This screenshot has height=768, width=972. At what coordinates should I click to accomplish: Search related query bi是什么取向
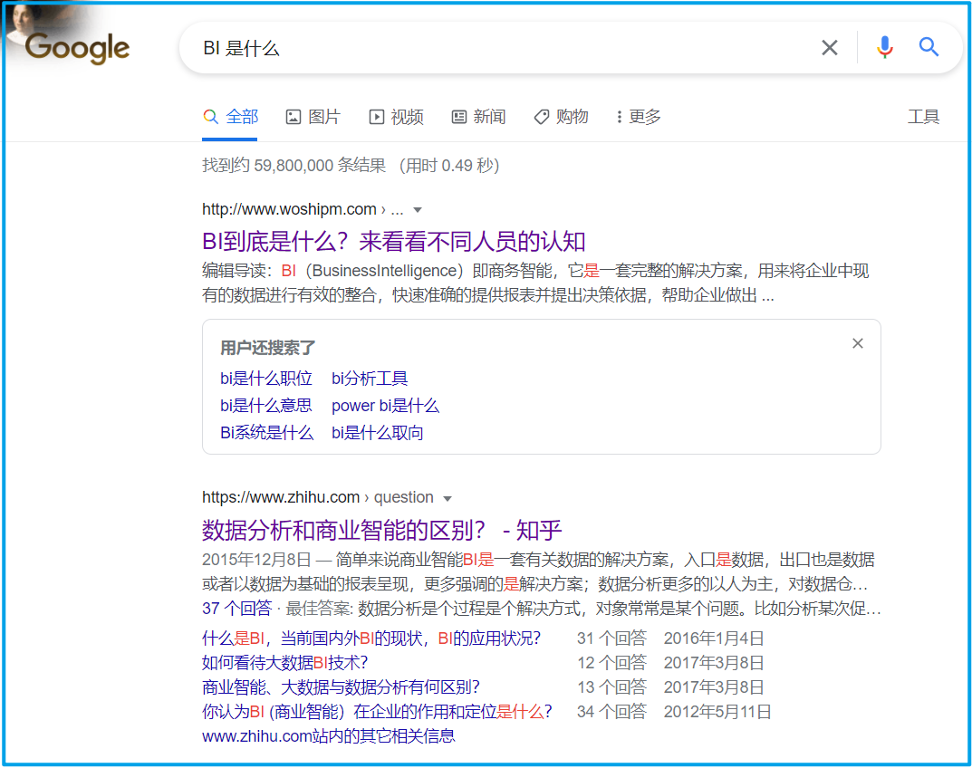pos(377,433)
